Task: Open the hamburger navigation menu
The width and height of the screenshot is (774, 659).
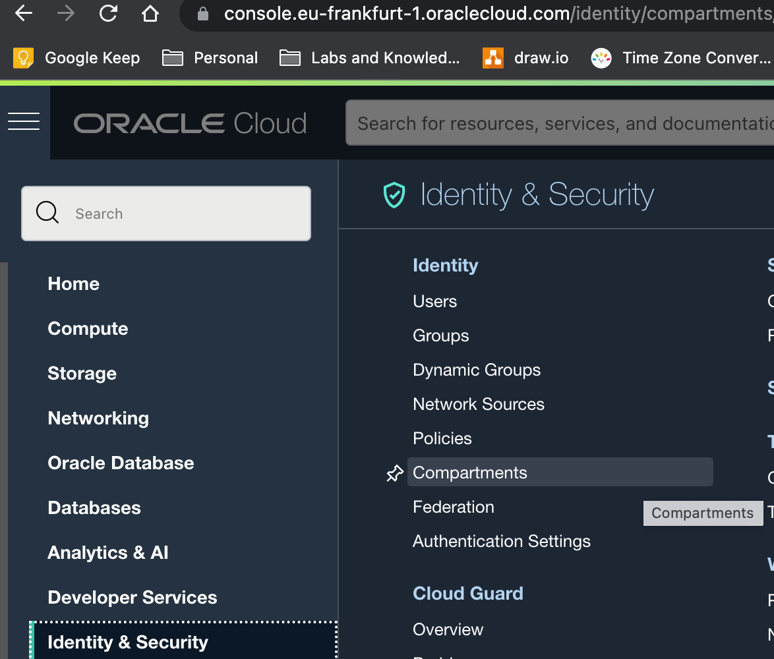Action: coord(24,121)
